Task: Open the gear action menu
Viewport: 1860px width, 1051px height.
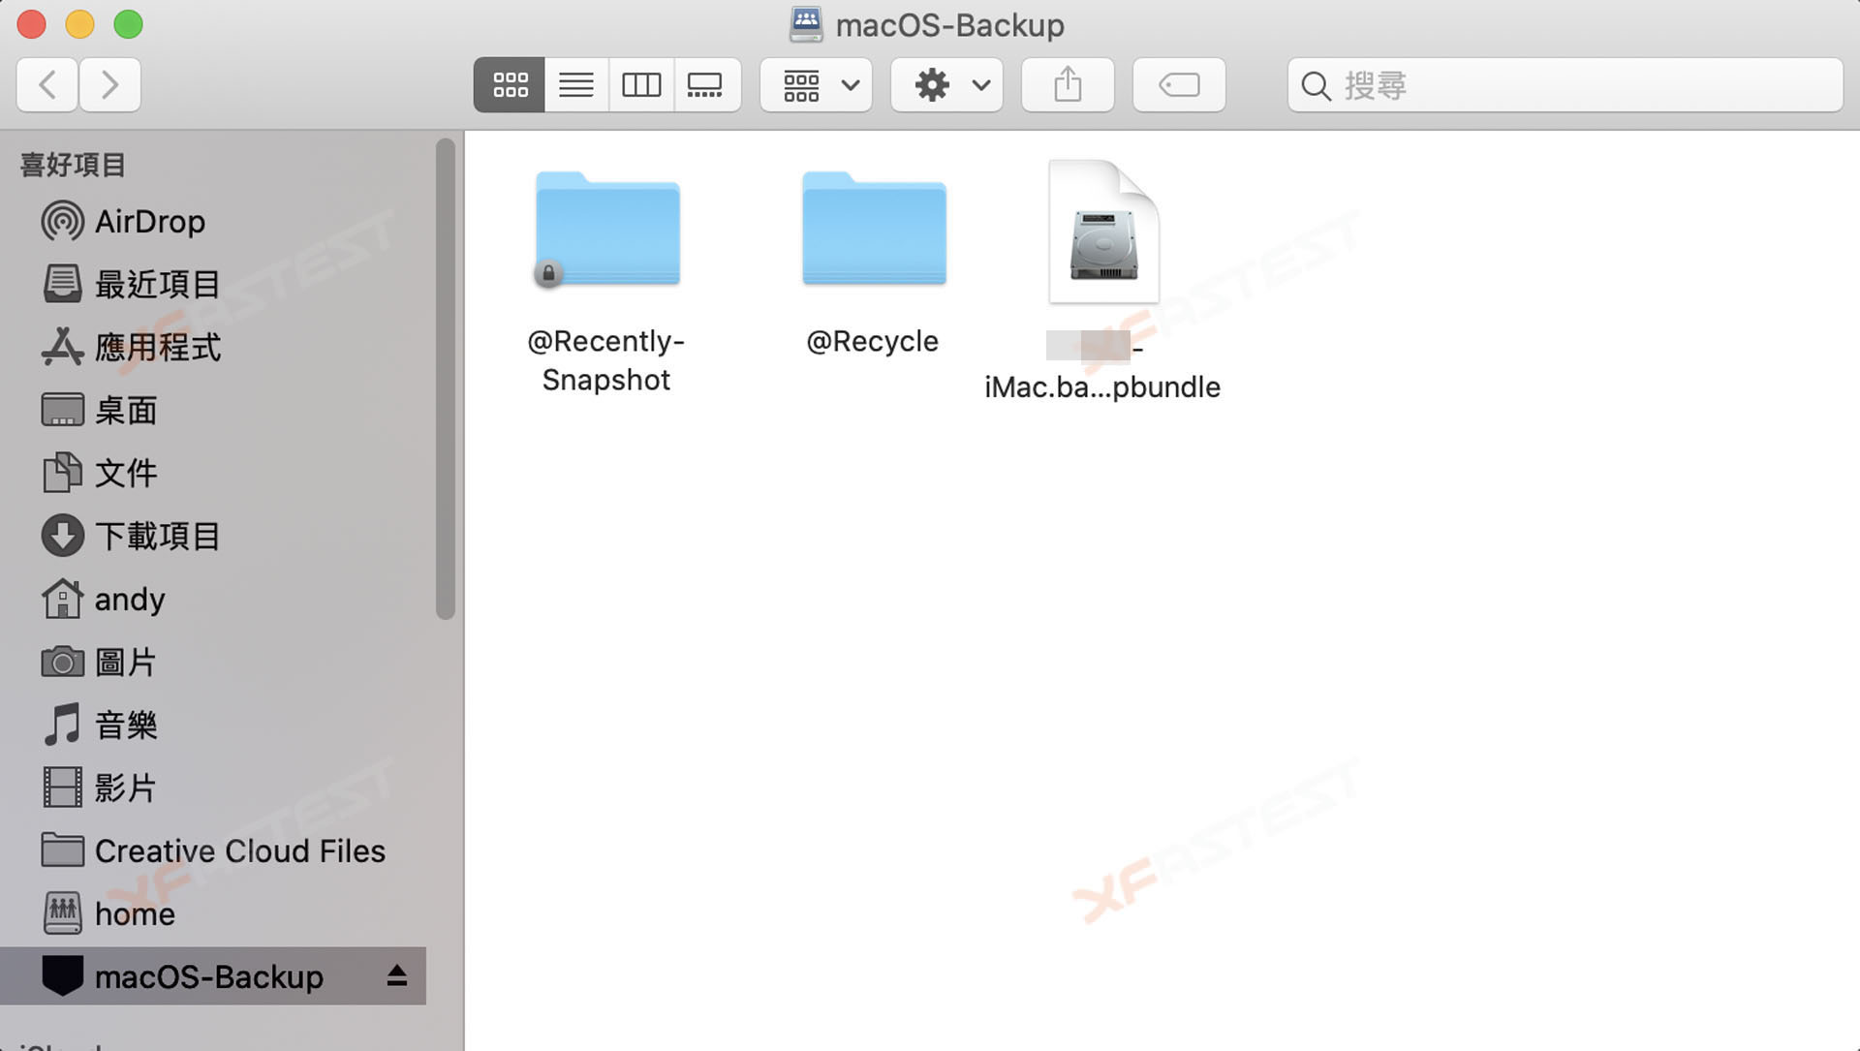Action: (946, 85)
